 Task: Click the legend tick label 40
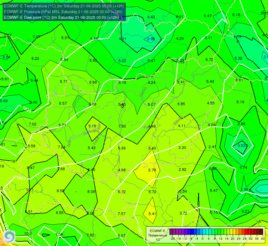click(263, 239)
